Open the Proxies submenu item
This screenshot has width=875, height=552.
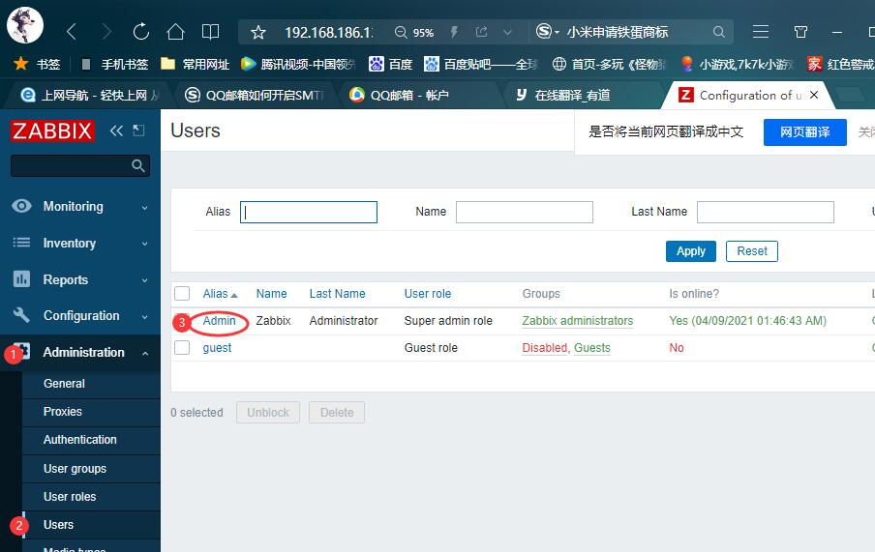click(x=92, y=412)
